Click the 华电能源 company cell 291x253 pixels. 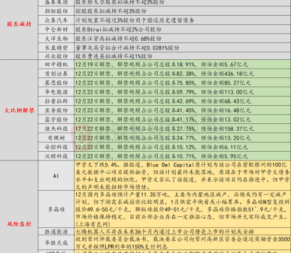point(56,92)
